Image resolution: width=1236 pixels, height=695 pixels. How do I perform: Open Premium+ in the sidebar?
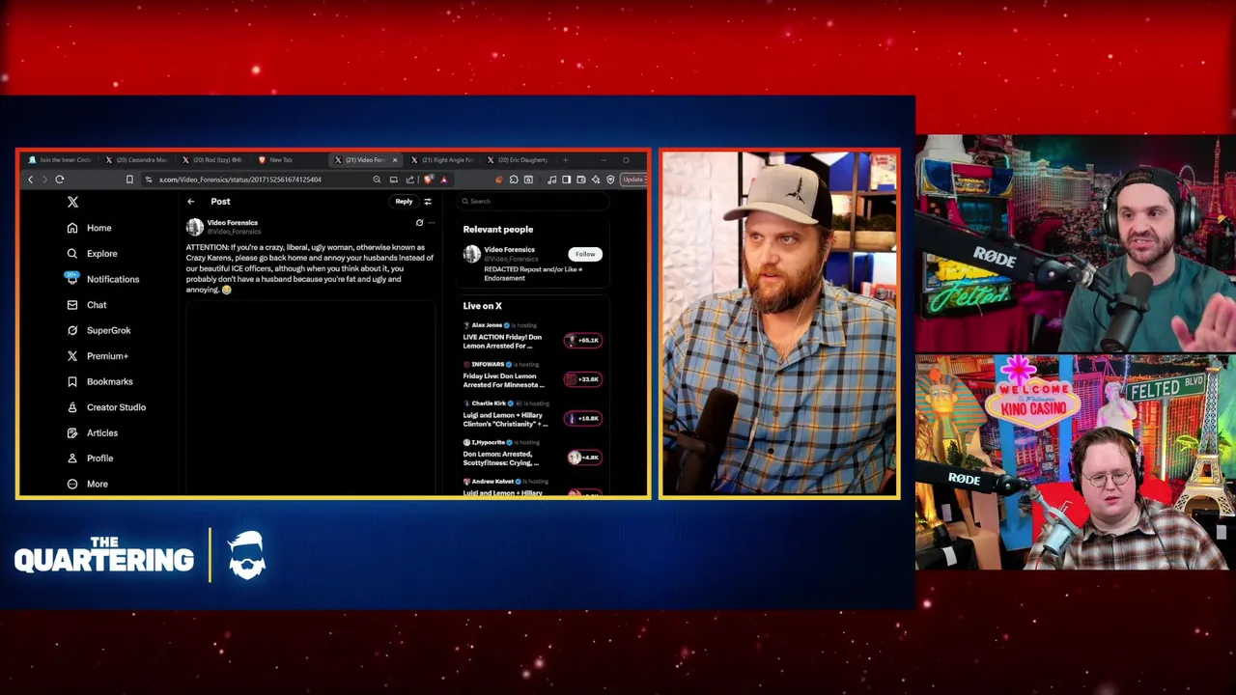[98, 356]
